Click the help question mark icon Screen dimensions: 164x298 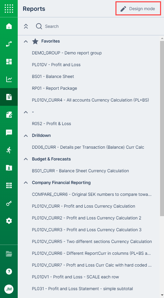[x=9, y=271]
